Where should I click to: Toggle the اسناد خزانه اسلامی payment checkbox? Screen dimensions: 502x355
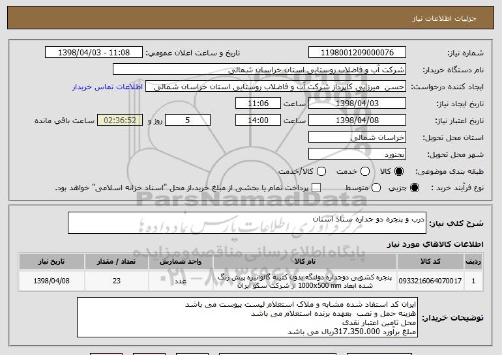(x=316, y=188)
